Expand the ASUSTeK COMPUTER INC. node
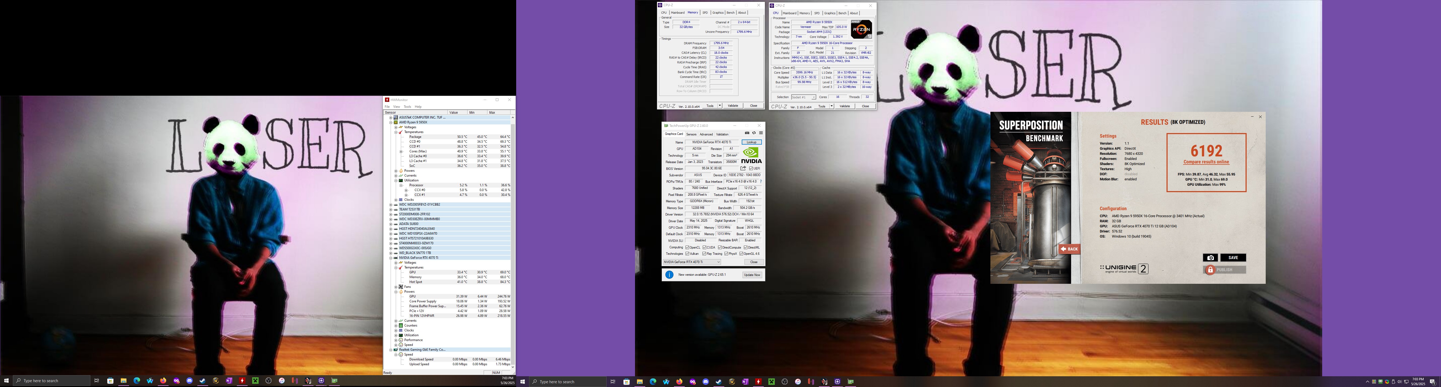Viewport: 1441px width, 387px height. click(x=391, y=117)
